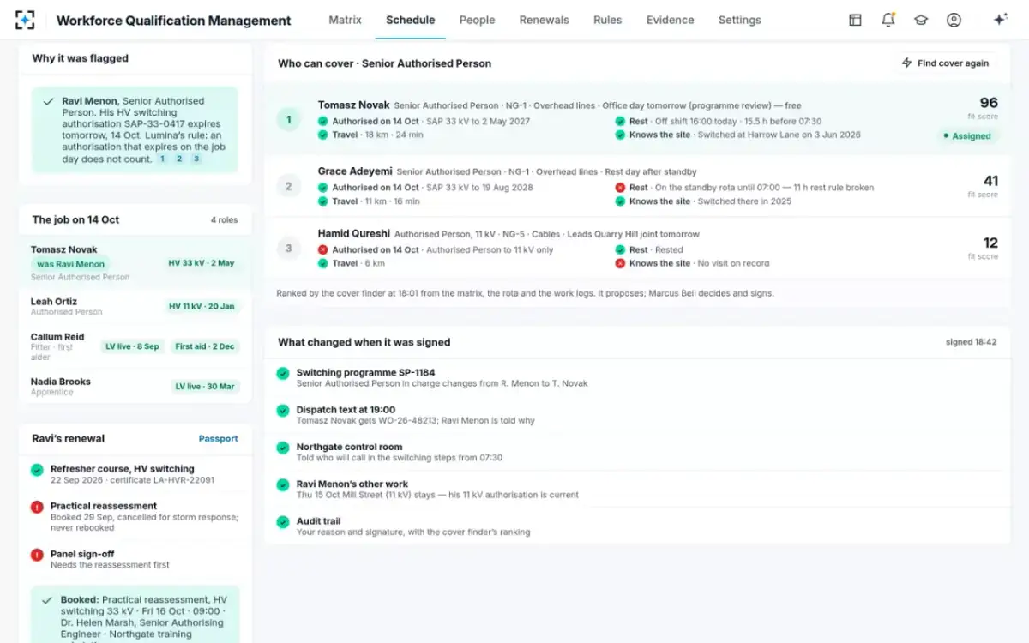Click fit score 96 for Tomasz Novak
The width and height of the screenshot is (1029, 643).
(x=989, y=103)
